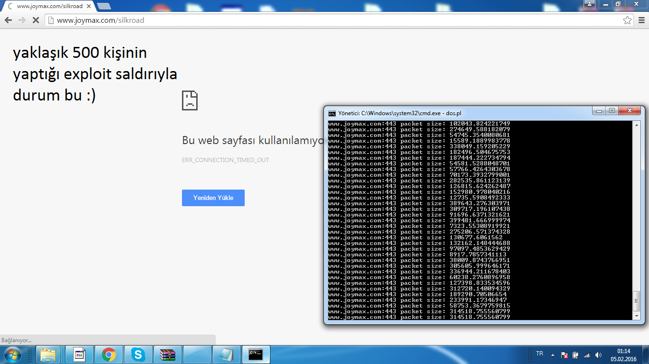
Task: Click the "Bağlanıyor..." status bar text
Action: (x=17, y=340)
